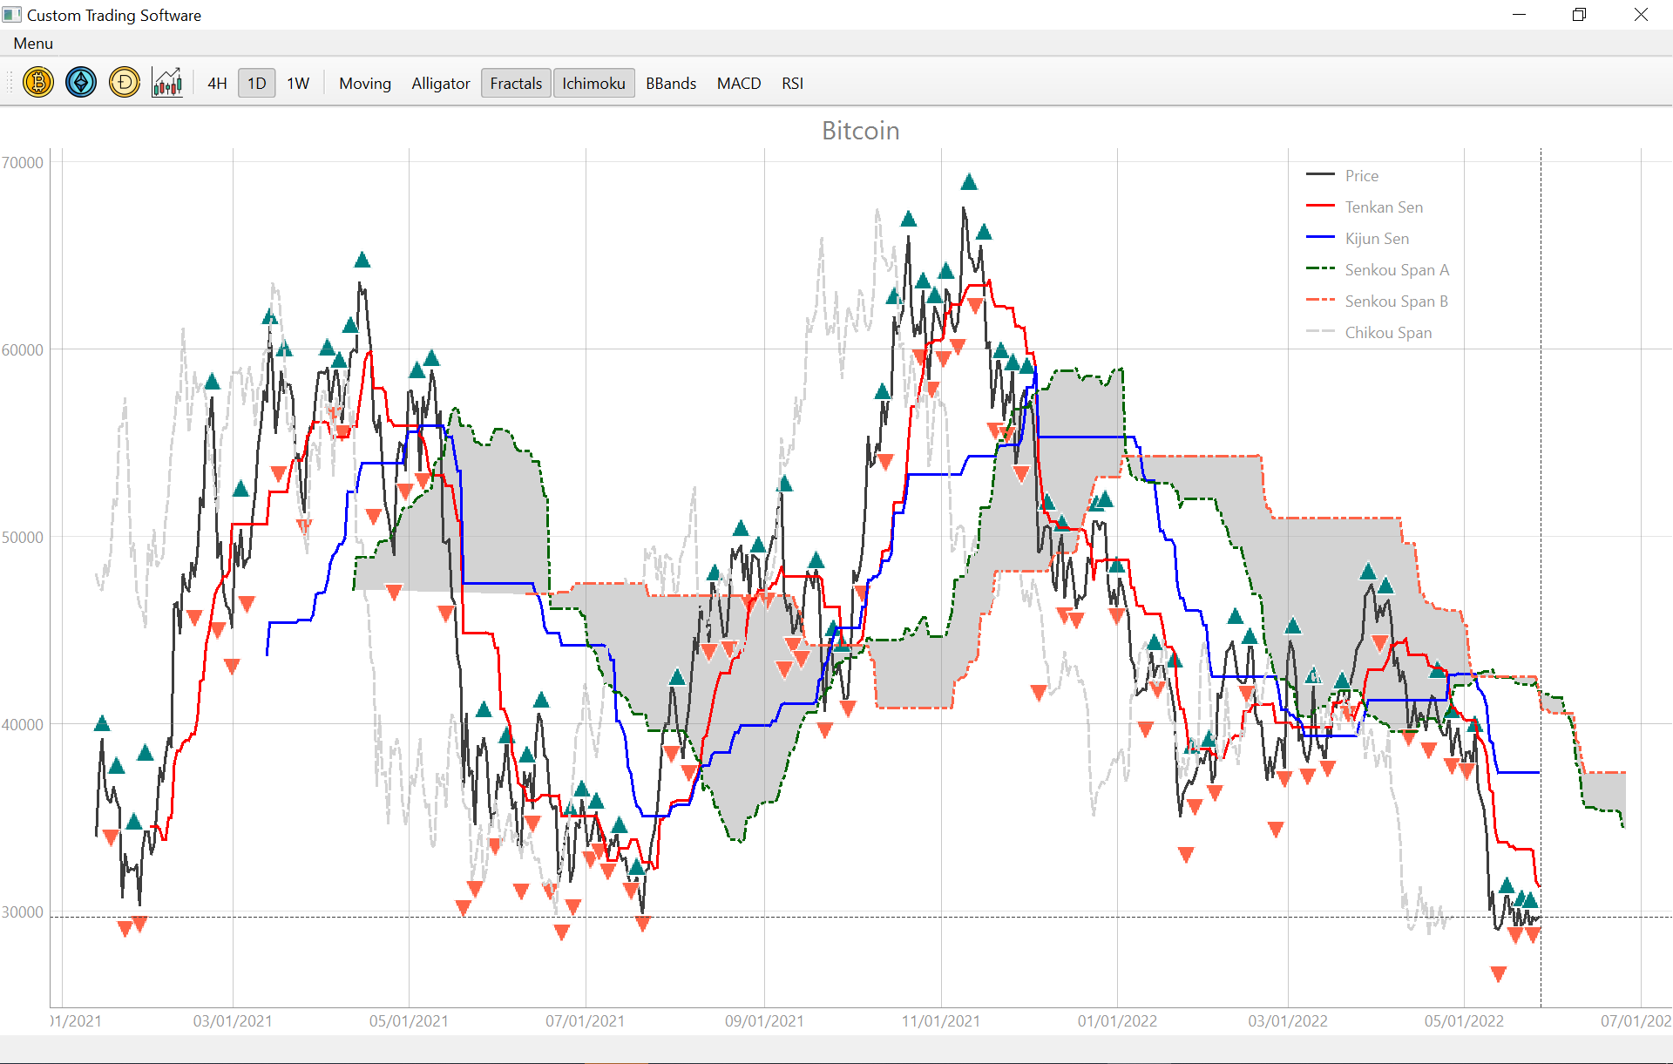
Task: Click the 50000 price axis label
Action: [x=23, y=538]
